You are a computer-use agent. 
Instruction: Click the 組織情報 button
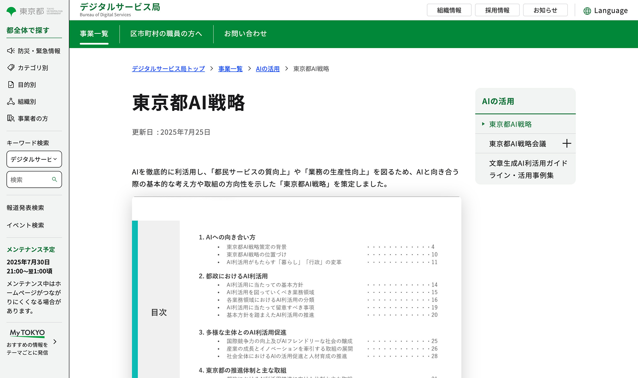(x=449, y=10)
